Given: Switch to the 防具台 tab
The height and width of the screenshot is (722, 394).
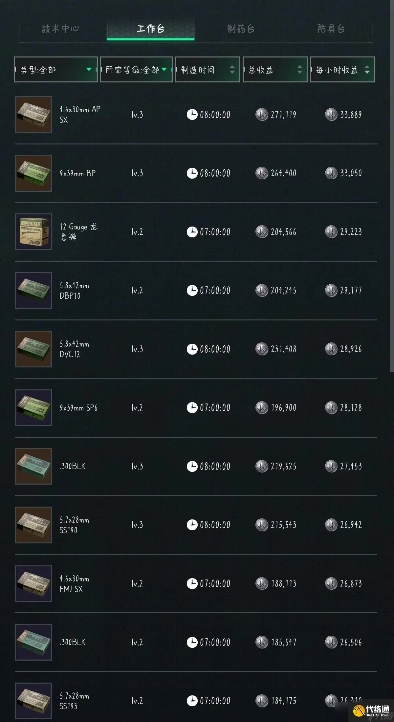Looking at the screenshot, I should 331,29.
